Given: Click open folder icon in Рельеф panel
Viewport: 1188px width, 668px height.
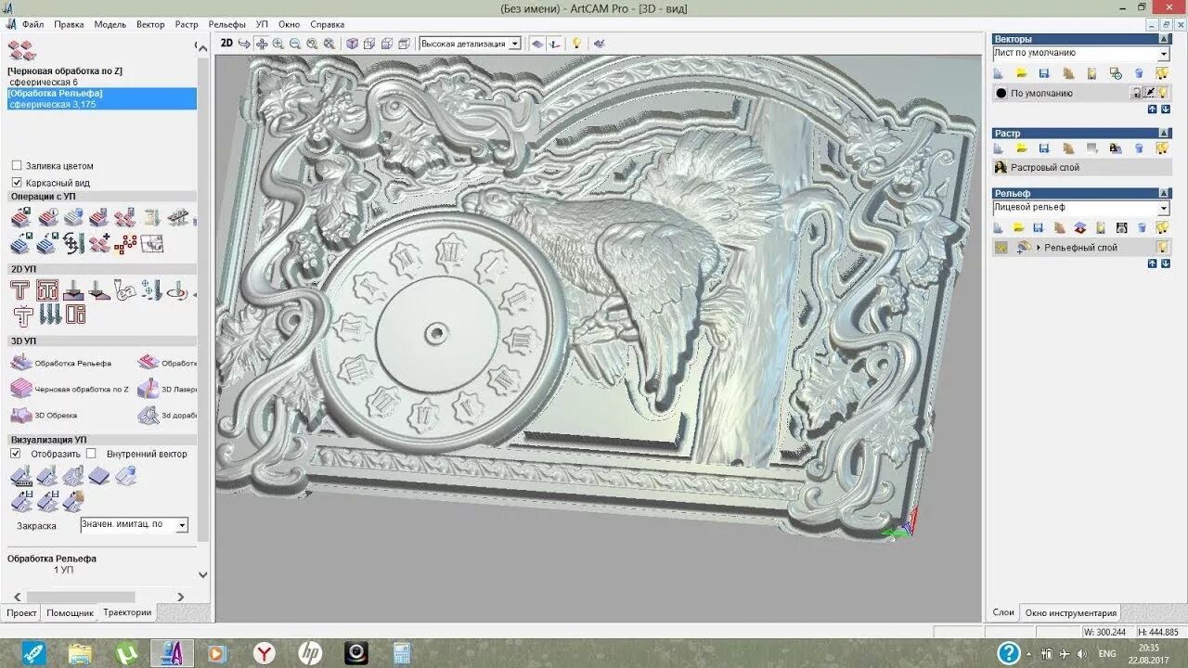Looking at the screenshot, I should pyautogui.click(x=1020, y=227).
